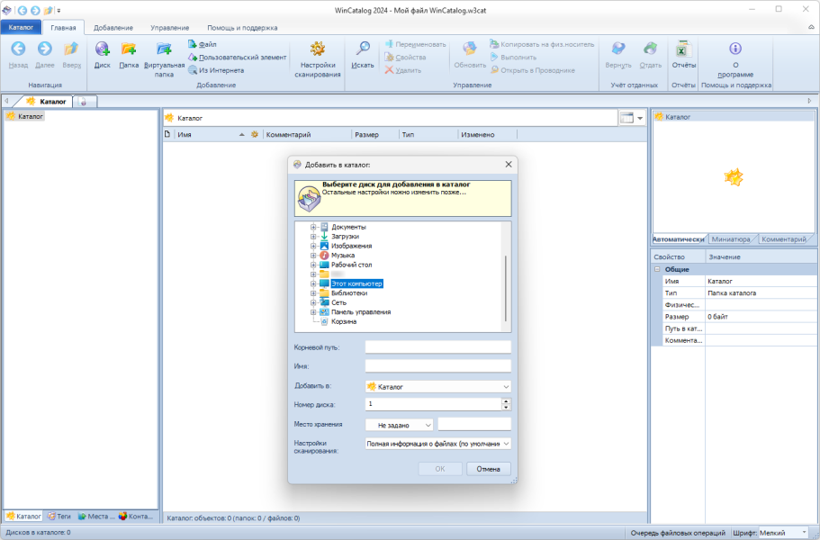This screenshot has width=820, height=540.
Task: Click Очередь файловых операций
Action: tap(678, 533)
